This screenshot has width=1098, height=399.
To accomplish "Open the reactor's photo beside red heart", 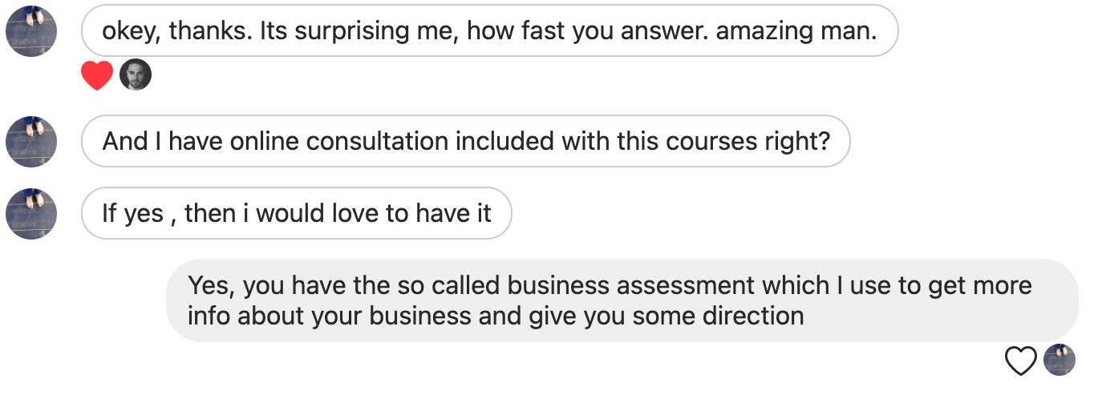I will click(136, 76).
